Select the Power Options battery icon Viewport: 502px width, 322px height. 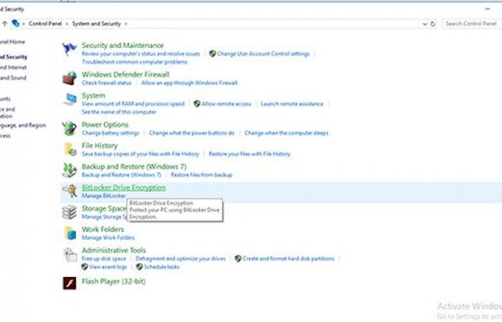(70, 129)
